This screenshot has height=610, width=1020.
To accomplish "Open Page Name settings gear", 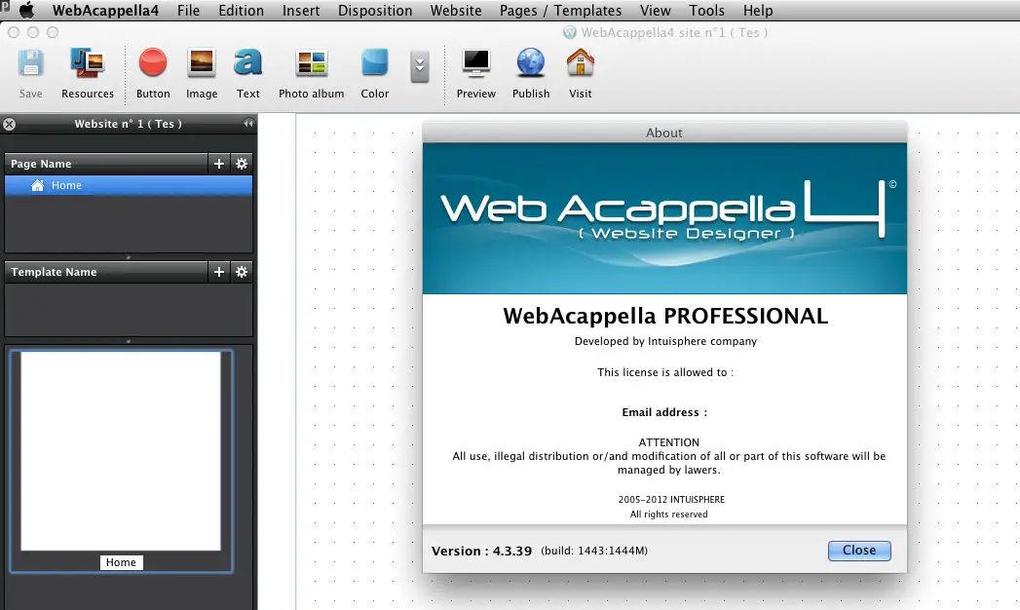I will pyautogui.click(x=242, y=164).
